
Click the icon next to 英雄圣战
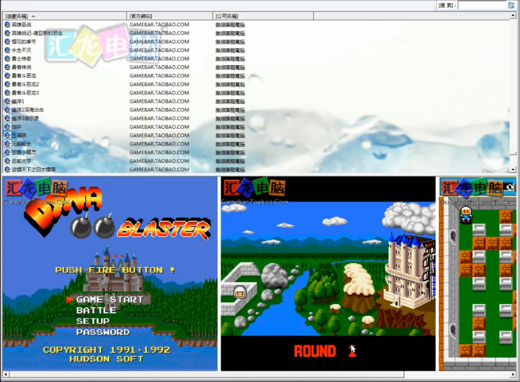coord(7,25)
